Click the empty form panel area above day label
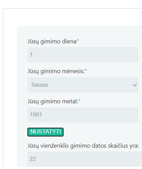The height and width of the screenshot is (169, 142). tap(79, 32)
